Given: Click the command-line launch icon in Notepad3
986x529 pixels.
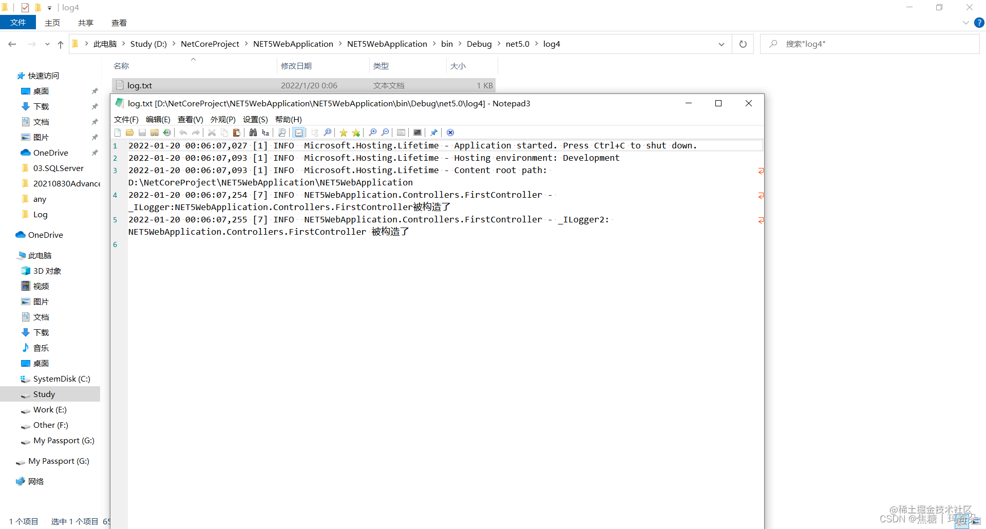Looking at the screenshot, I should [x=418, y=133].
